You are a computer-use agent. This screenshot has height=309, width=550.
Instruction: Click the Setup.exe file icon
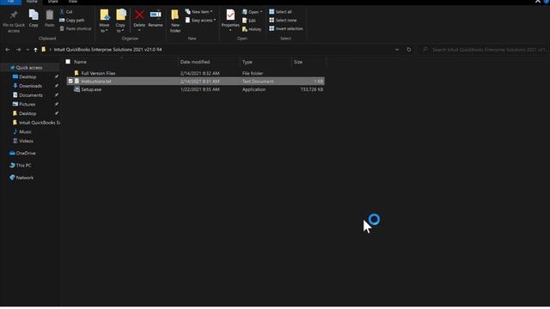click(76, 89)
